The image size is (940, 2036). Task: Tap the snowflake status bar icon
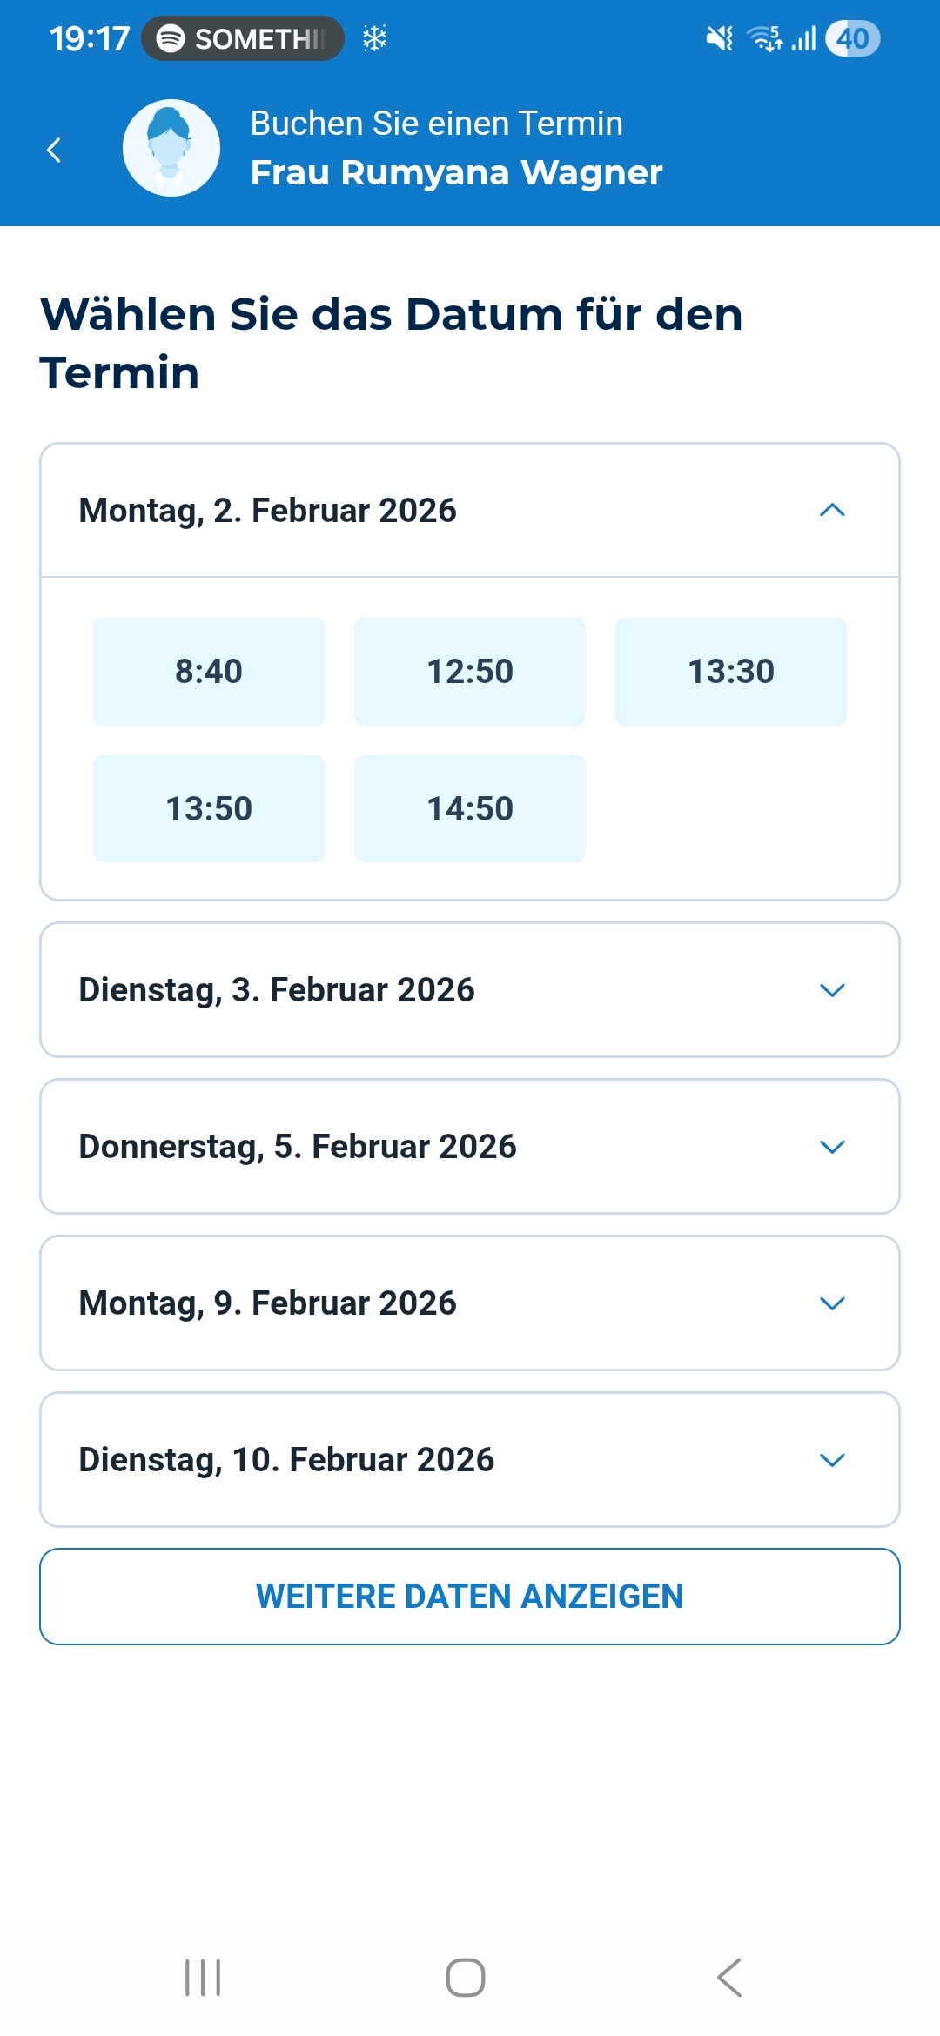pyautogui.click(x=374, y=38)
